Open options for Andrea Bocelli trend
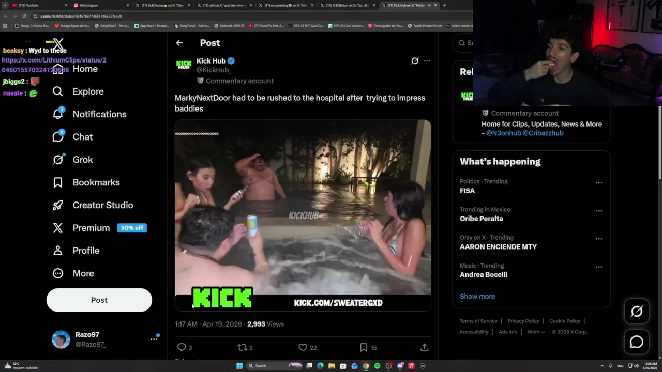The width and height of the screenshot is (662, 372). coord(598,267)
